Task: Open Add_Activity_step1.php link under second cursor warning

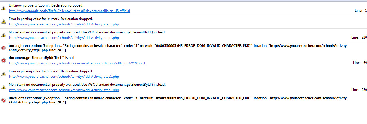Action: (x=64, y=77)
